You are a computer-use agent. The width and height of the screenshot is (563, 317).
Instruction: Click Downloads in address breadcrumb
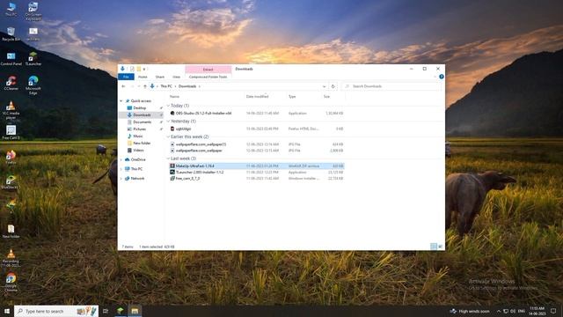click(x=187, y=86)
